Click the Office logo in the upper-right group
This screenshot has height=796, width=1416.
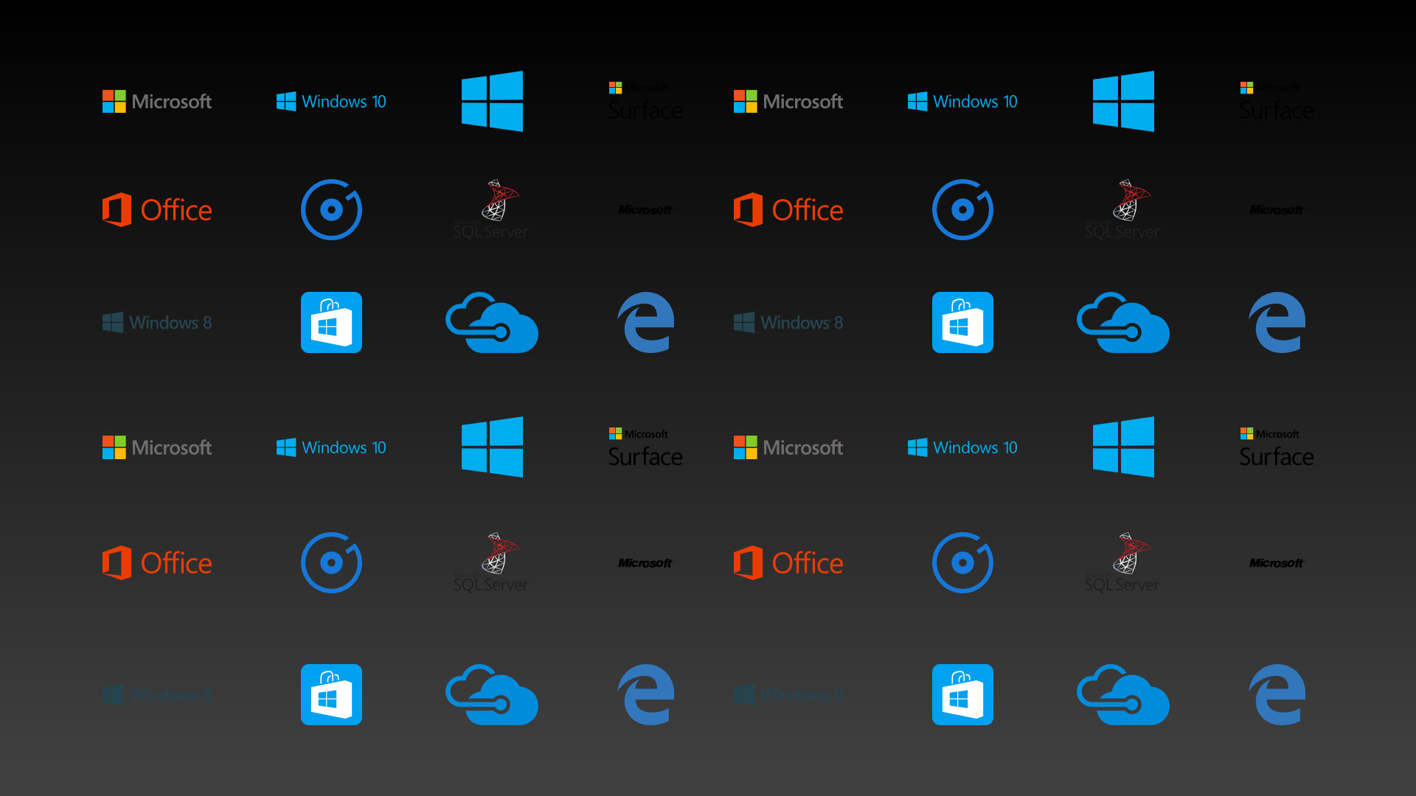788,210
